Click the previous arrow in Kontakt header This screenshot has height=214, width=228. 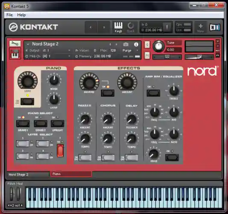(x=91, y=27)
